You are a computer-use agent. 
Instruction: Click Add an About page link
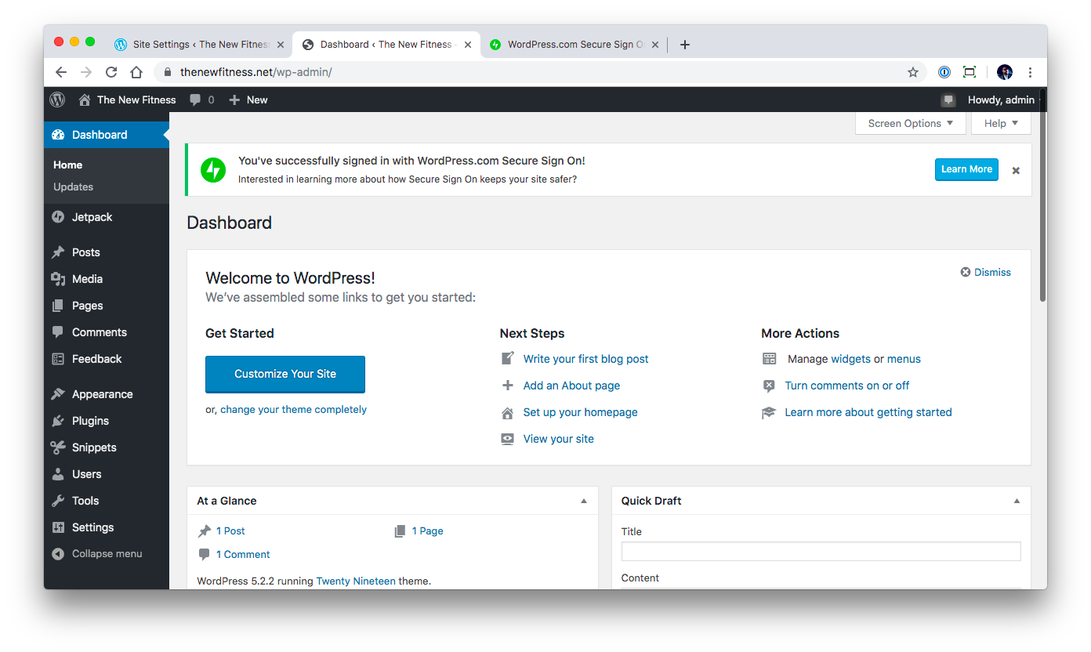[571, 386]
